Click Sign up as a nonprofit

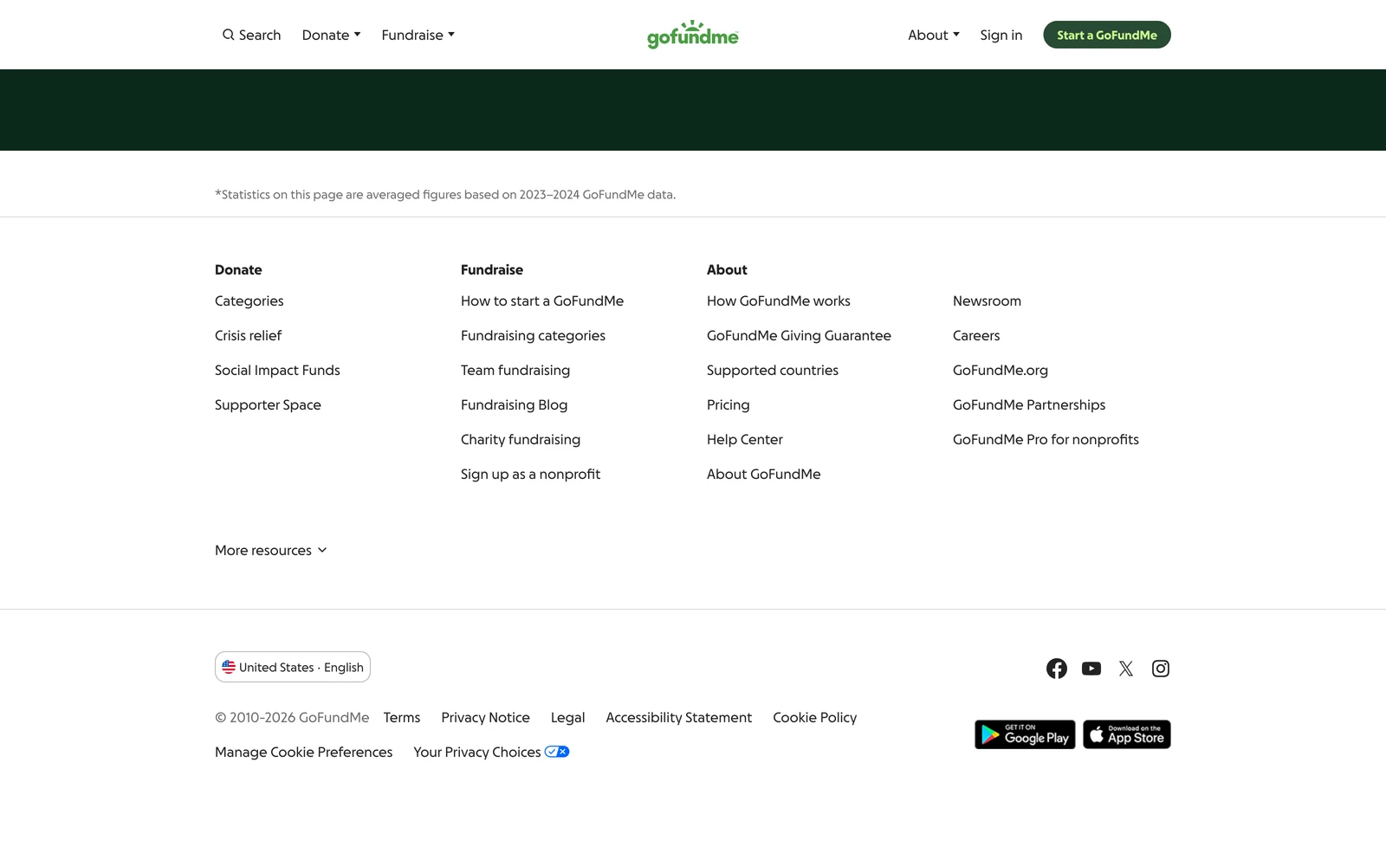[x=530, y=474]
